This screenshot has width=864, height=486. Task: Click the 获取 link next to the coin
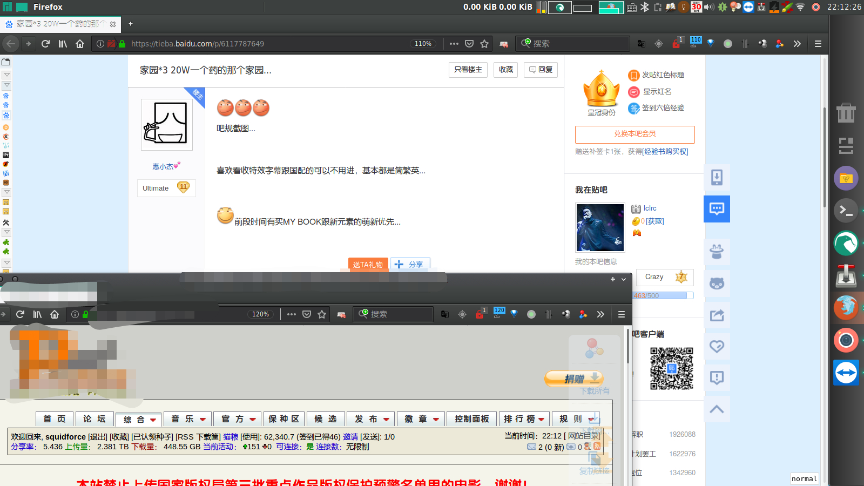655,221
